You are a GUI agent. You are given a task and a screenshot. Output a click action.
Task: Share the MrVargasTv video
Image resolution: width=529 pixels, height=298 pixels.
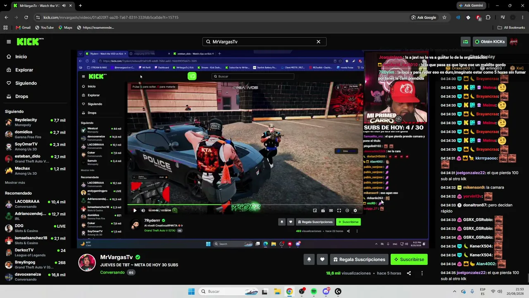pos(409,273)
